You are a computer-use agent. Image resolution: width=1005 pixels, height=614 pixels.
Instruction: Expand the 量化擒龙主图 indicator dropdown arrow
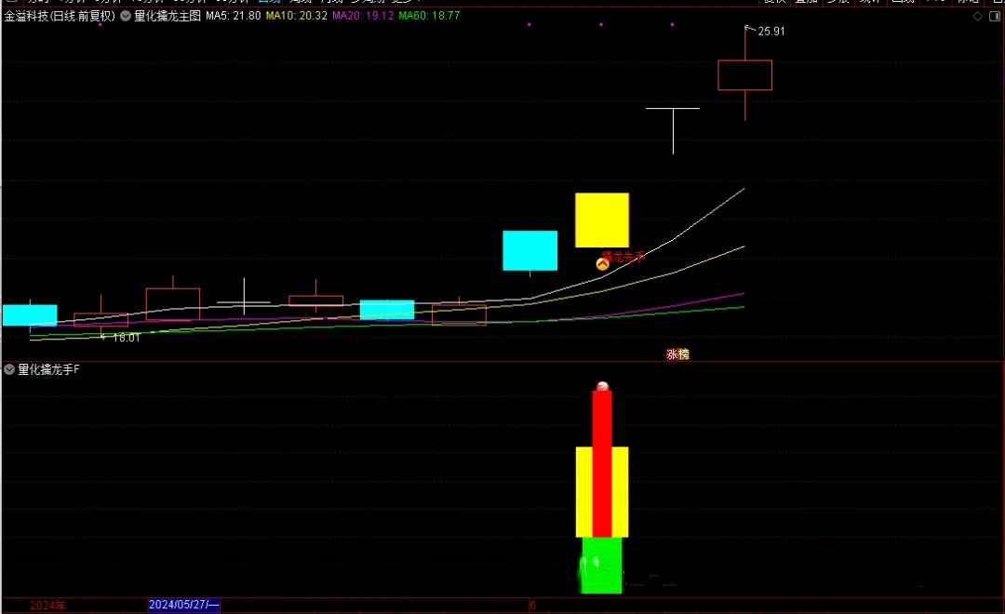126,16
